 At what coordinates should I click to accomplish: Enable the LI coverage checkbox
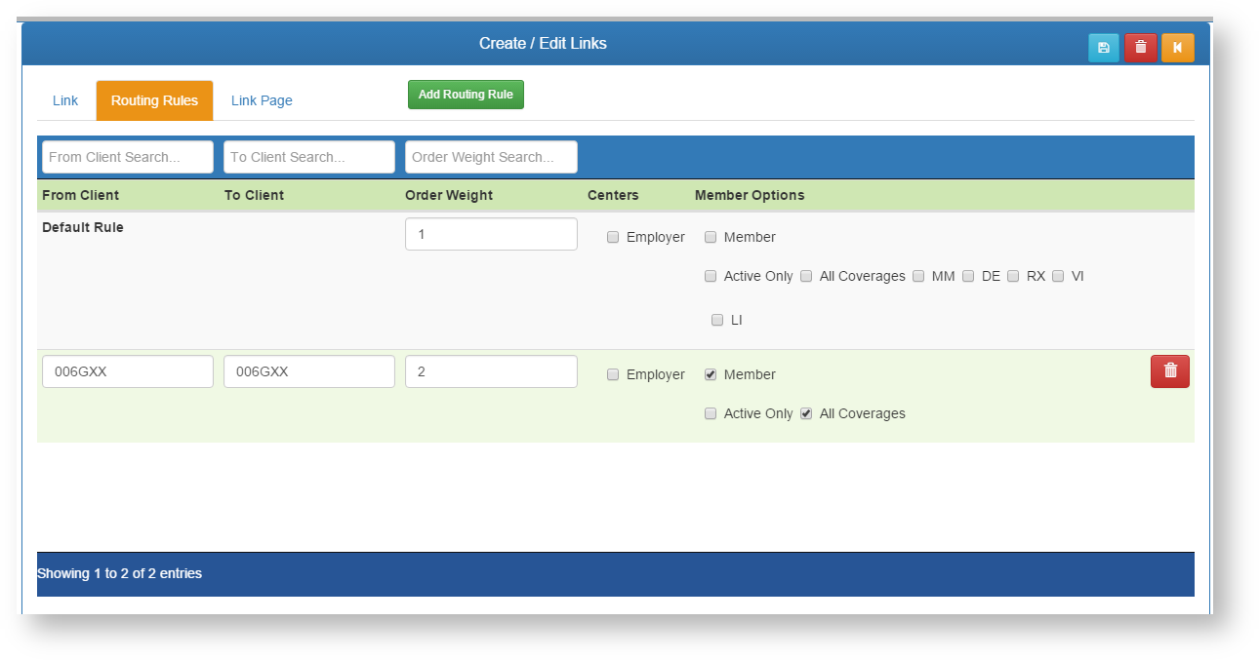pyautogui.click(x=717, y=320)
